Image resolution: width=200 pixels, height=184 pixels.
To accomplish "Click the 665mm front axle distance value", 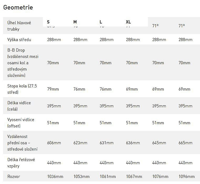I will (185, 143).
